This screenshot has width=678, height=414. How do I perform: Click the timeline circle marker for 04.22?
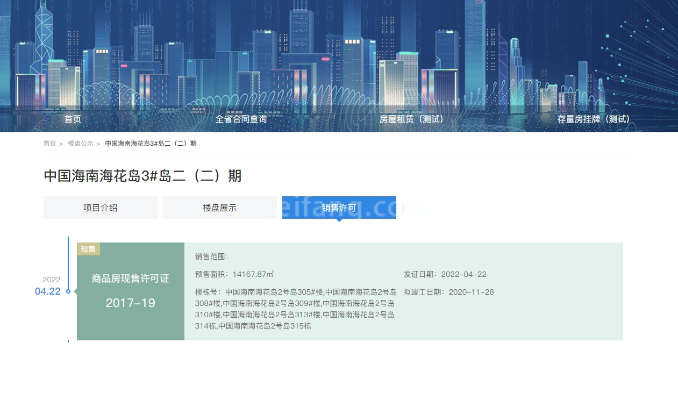click(x=68, y=291)
